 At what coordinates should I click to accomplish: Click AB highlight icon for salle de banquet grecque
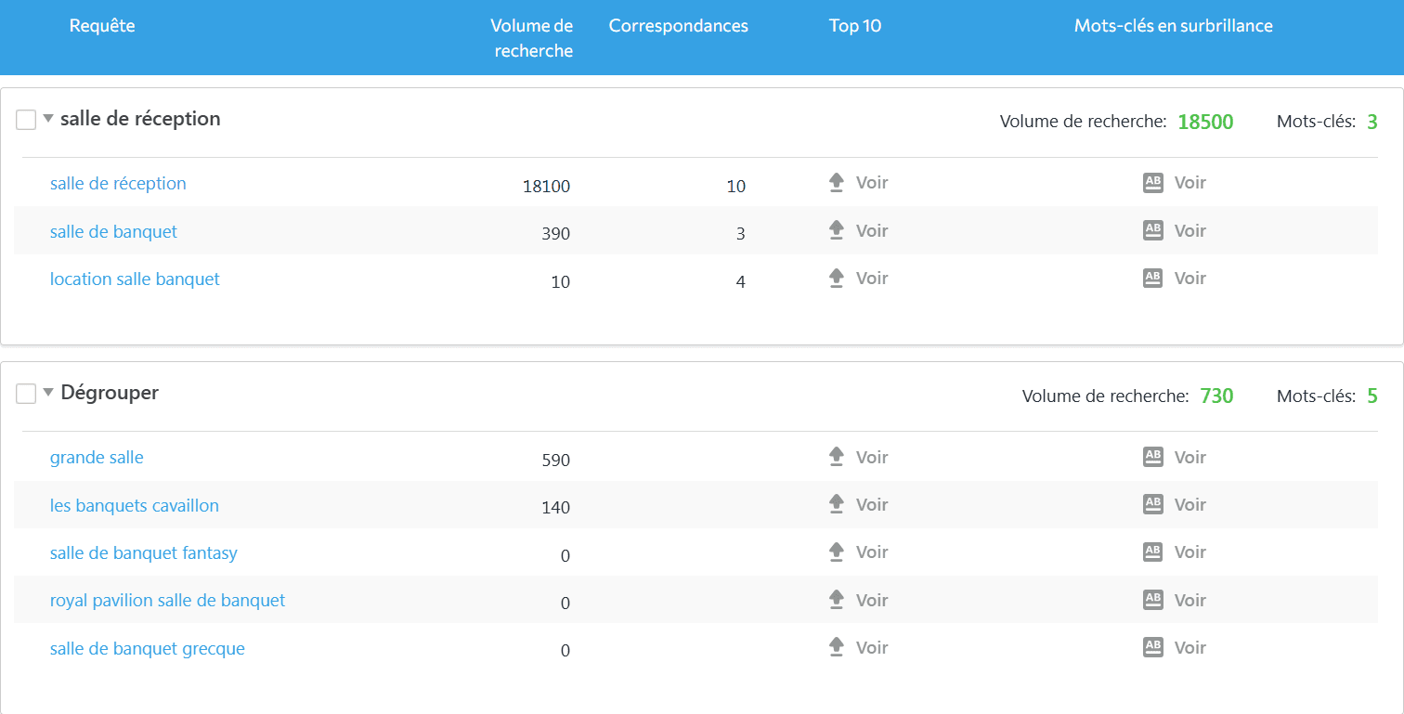[x=1152, y=647]
